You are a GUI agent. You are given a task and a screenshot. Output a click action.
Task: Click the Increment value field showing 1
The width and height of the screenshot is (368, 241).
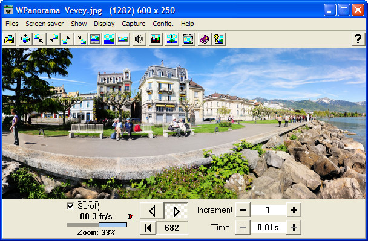coord(268,210)
